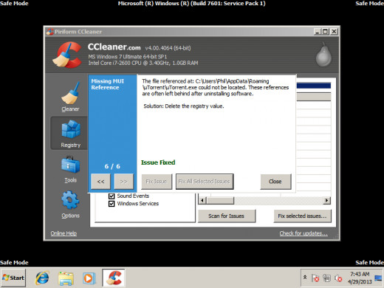Open Action Center flag tray icon
The width and height of the screenshot is (384, 288).
click(315, 278)
